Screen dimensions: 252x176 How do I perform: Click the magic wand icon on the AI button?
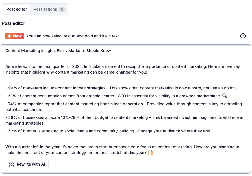pos(11,164)
